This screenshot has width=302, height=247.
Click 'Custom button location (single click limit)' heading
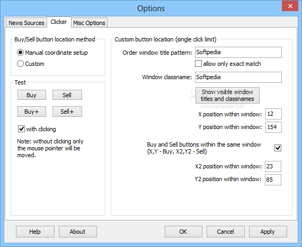pos(165,39)
